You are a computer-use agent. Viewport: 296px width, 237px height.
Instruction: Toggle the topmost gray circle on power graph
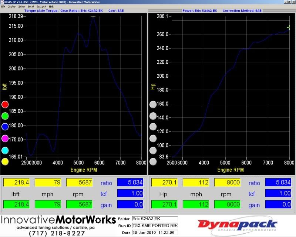click(x=153, y=104)
